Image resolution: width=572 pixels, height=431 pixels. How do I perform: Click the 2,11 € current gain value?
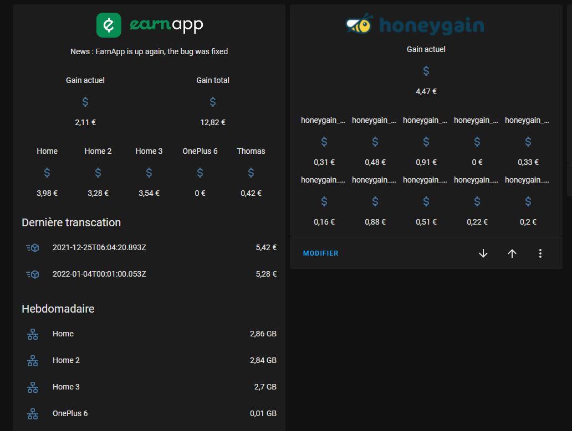point(85,122)
